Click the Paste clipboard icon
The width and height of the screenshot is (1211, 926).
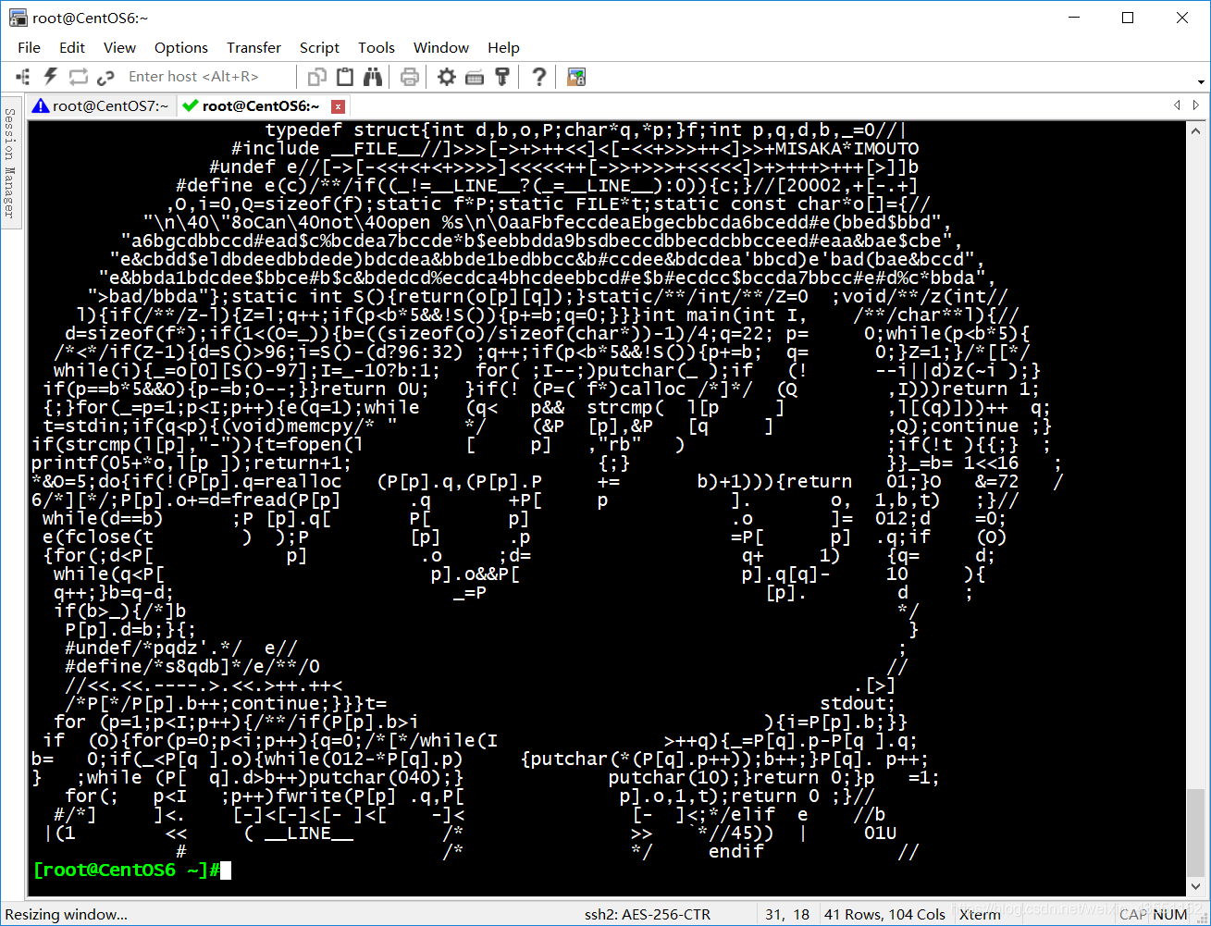coord(345,77)
